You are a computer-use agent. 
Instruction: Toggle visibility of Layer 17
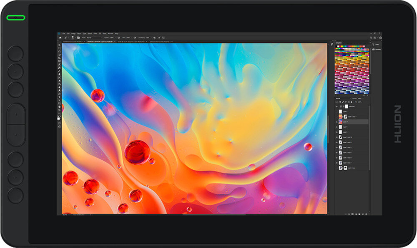pyautogui.click(x=337, y=122)
